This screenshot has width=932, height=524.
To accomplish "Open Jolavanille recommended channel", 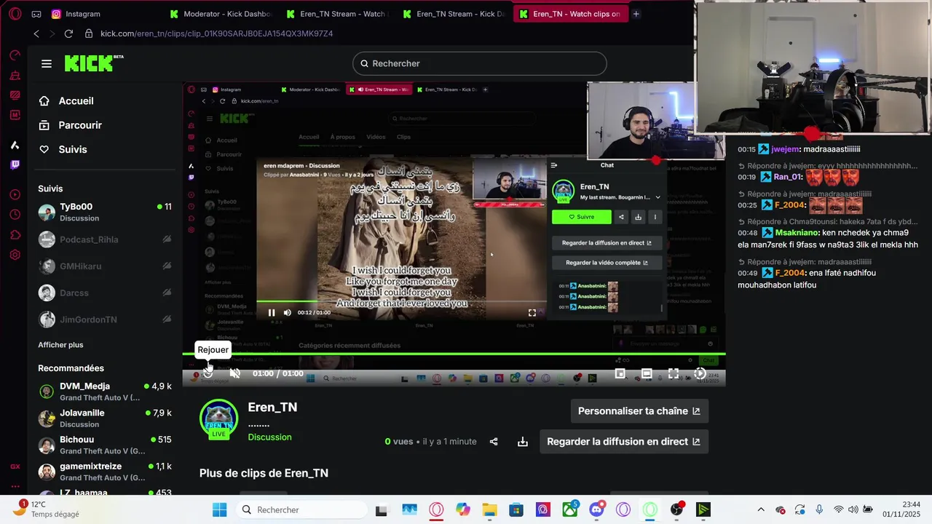I will (x=105, y=418).
